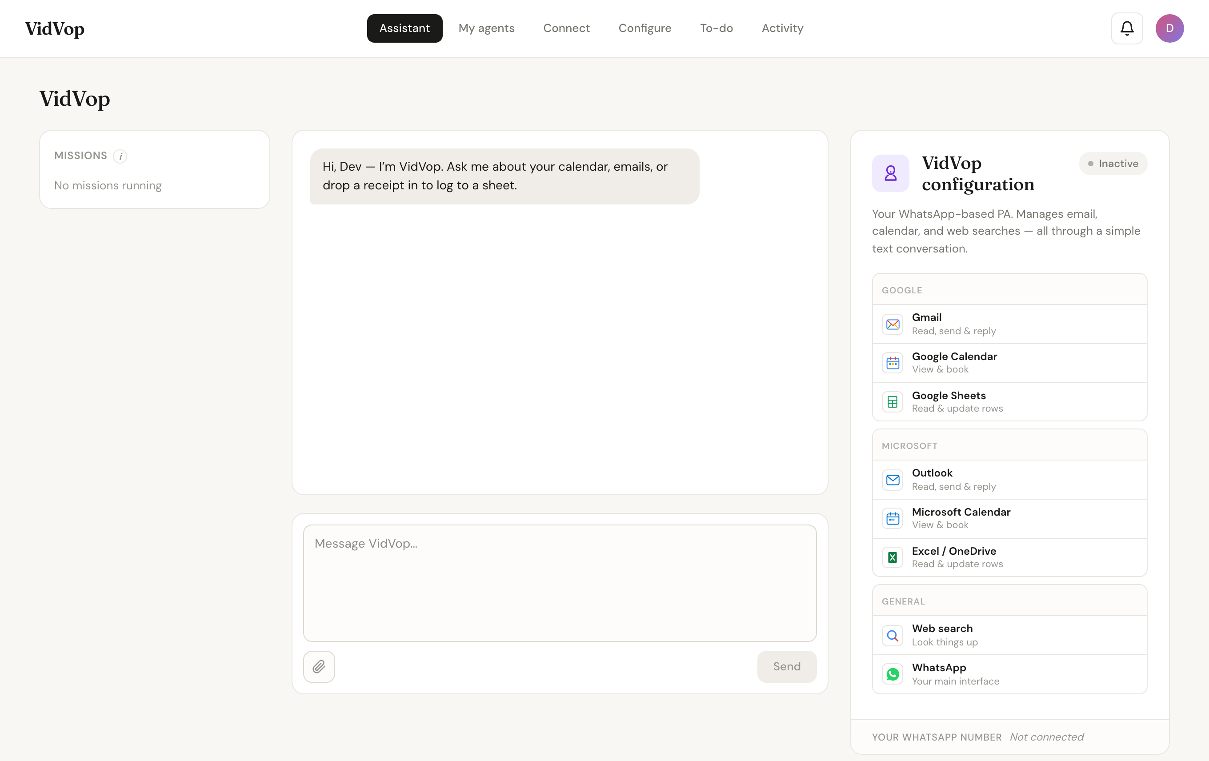Select the Gmail label

[926, 317]
